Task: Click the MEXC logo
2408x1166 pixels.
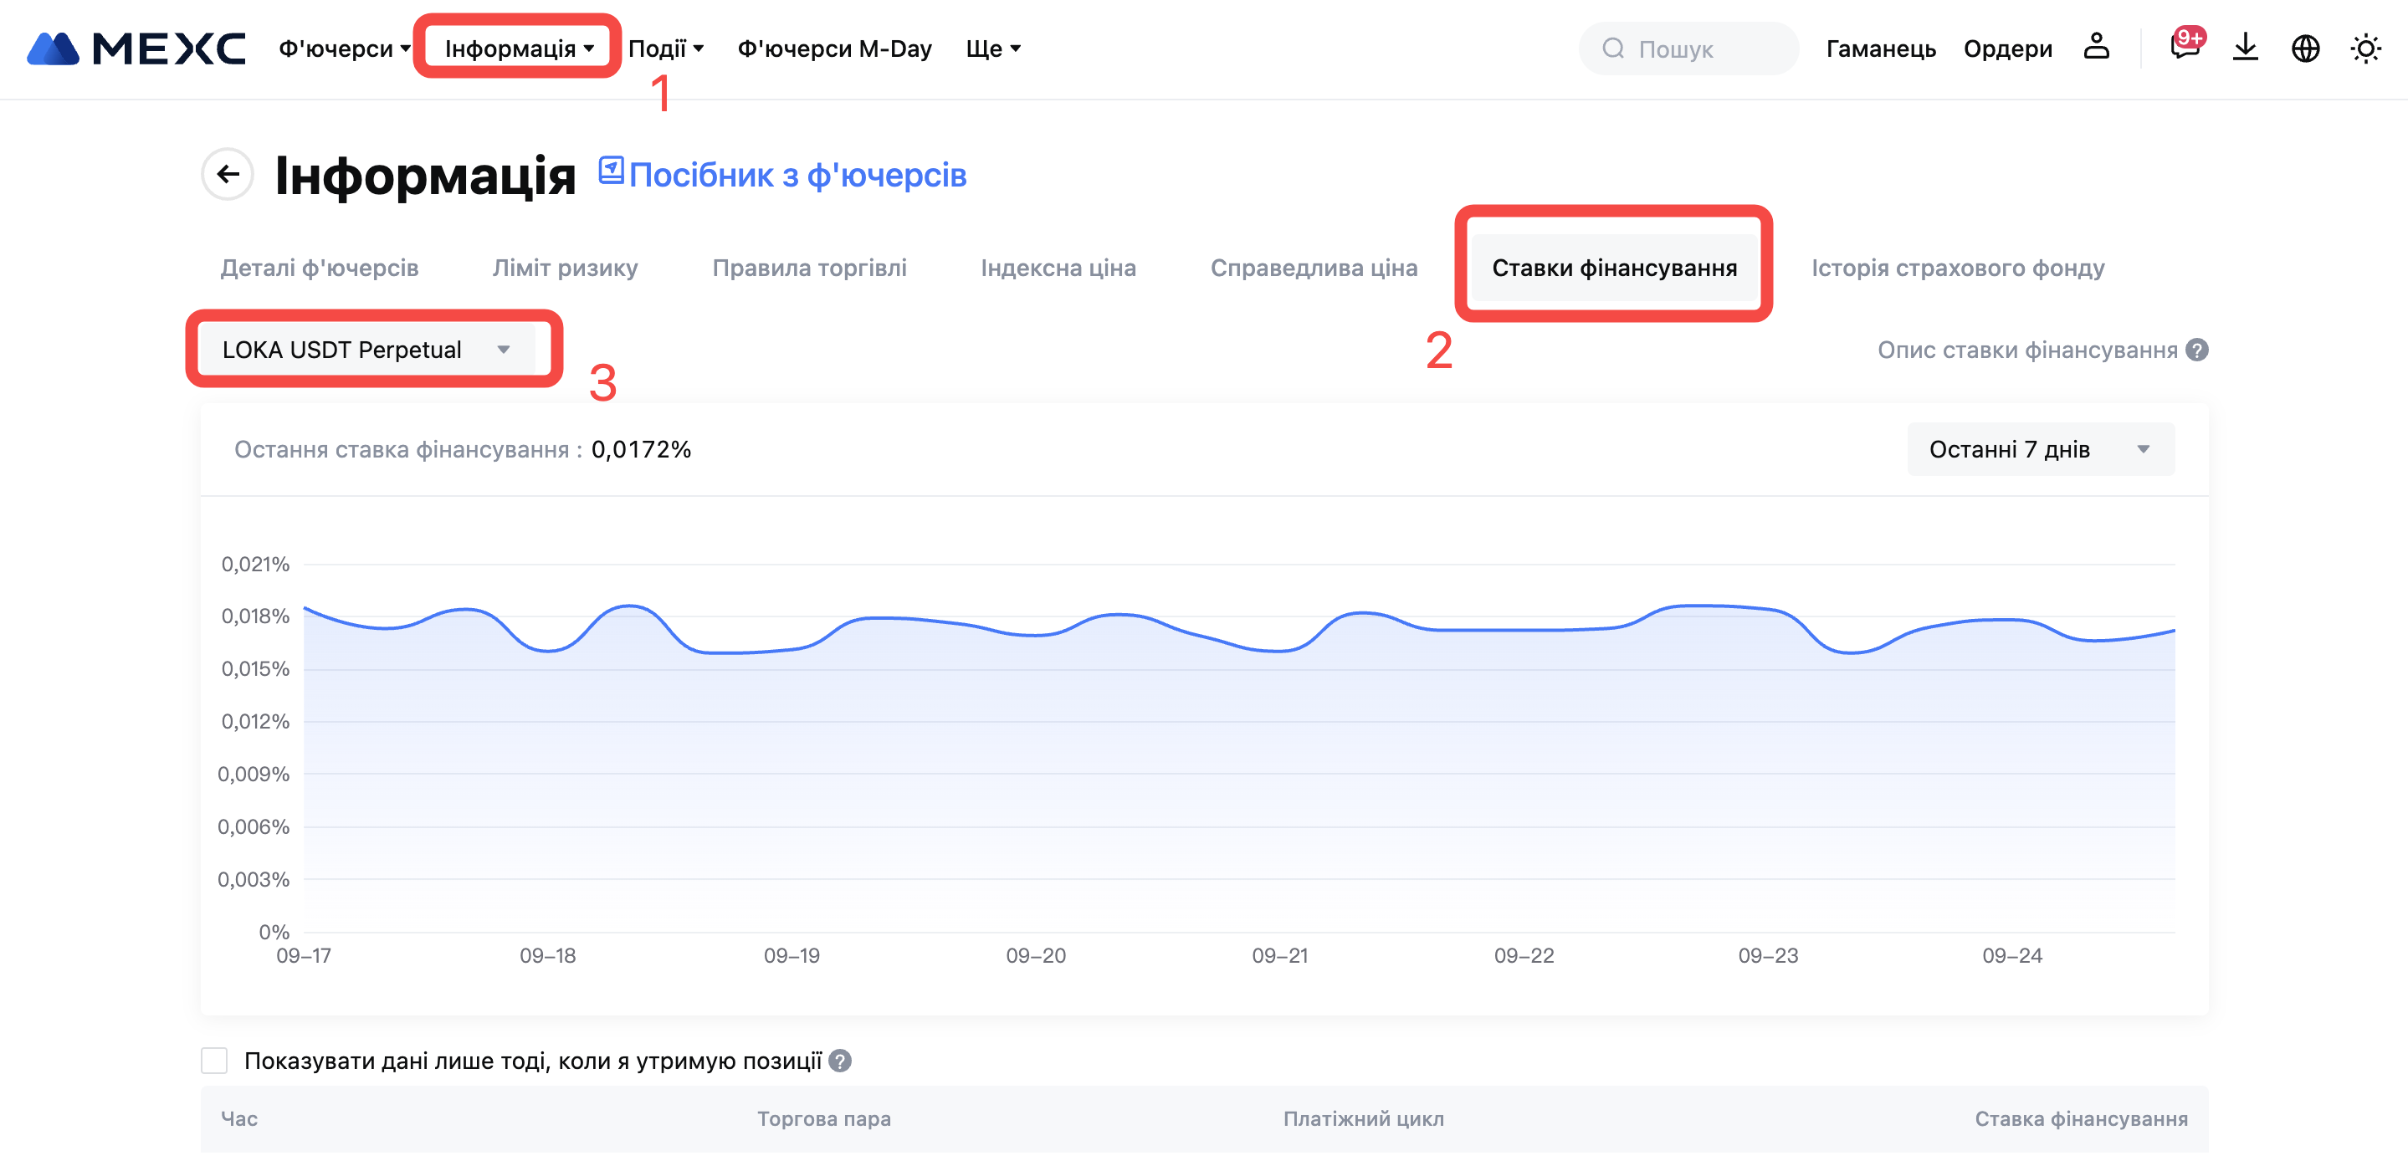Action: coord(136,49)
